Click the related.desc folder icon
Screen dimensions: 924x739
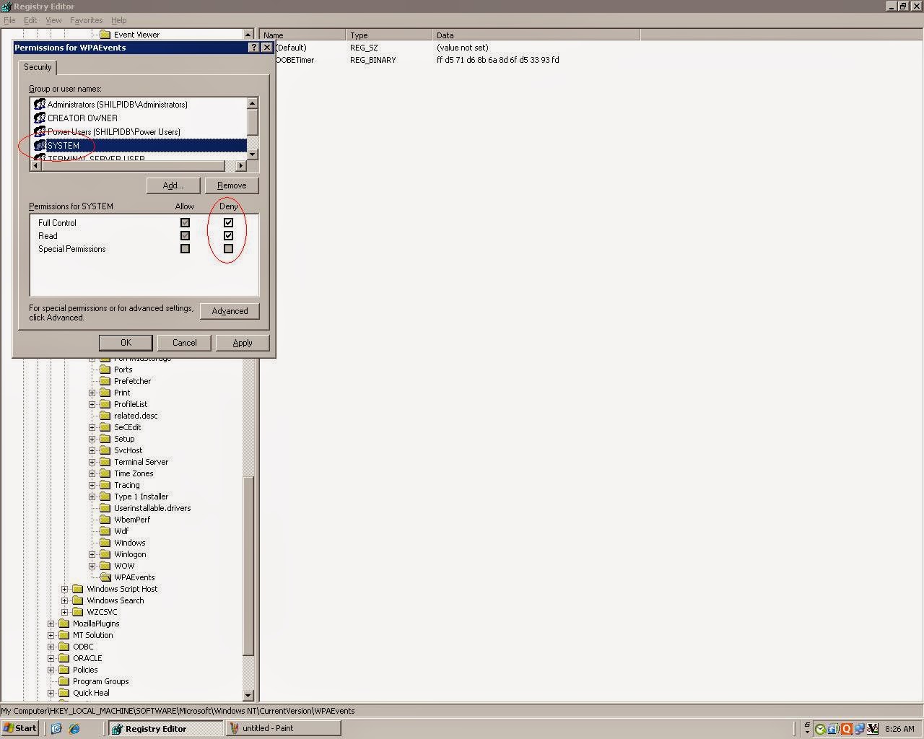pyautogui.click(x=105, y=416)
